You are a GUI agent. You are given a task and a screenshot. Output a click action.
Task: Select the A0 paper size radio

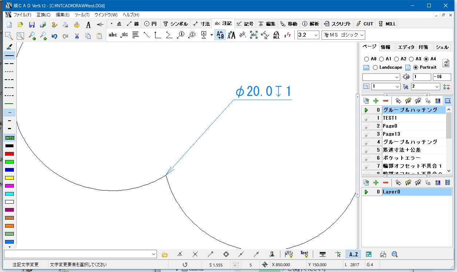pos(366,59)
